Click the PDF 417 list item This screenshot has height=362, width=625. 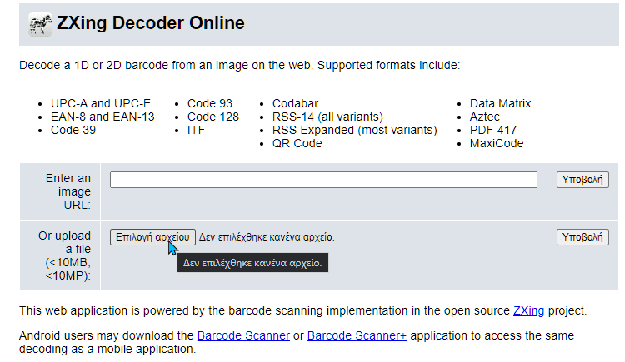[493, 130]
